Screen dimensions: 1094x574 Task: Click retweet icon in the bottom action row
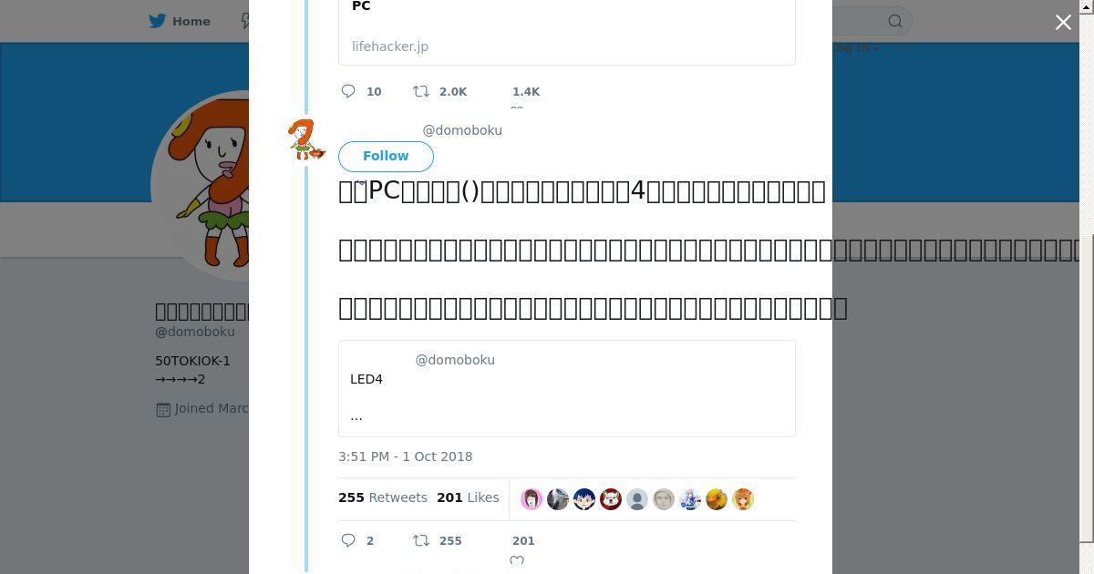tap(421, 540)
